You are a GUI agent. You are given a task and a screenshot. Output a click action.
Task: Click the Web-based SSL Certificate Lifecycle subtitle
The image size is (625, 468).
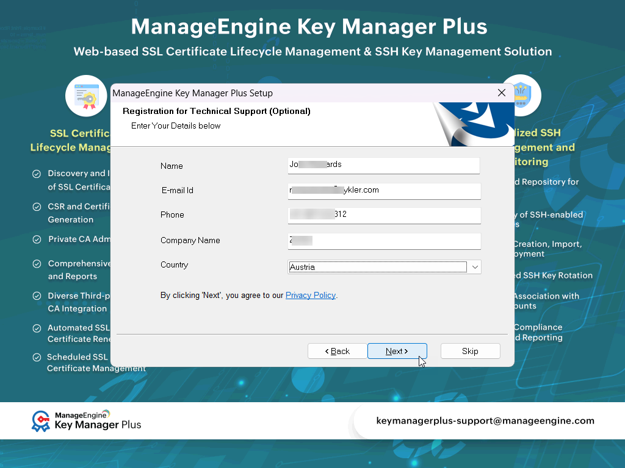313,51
